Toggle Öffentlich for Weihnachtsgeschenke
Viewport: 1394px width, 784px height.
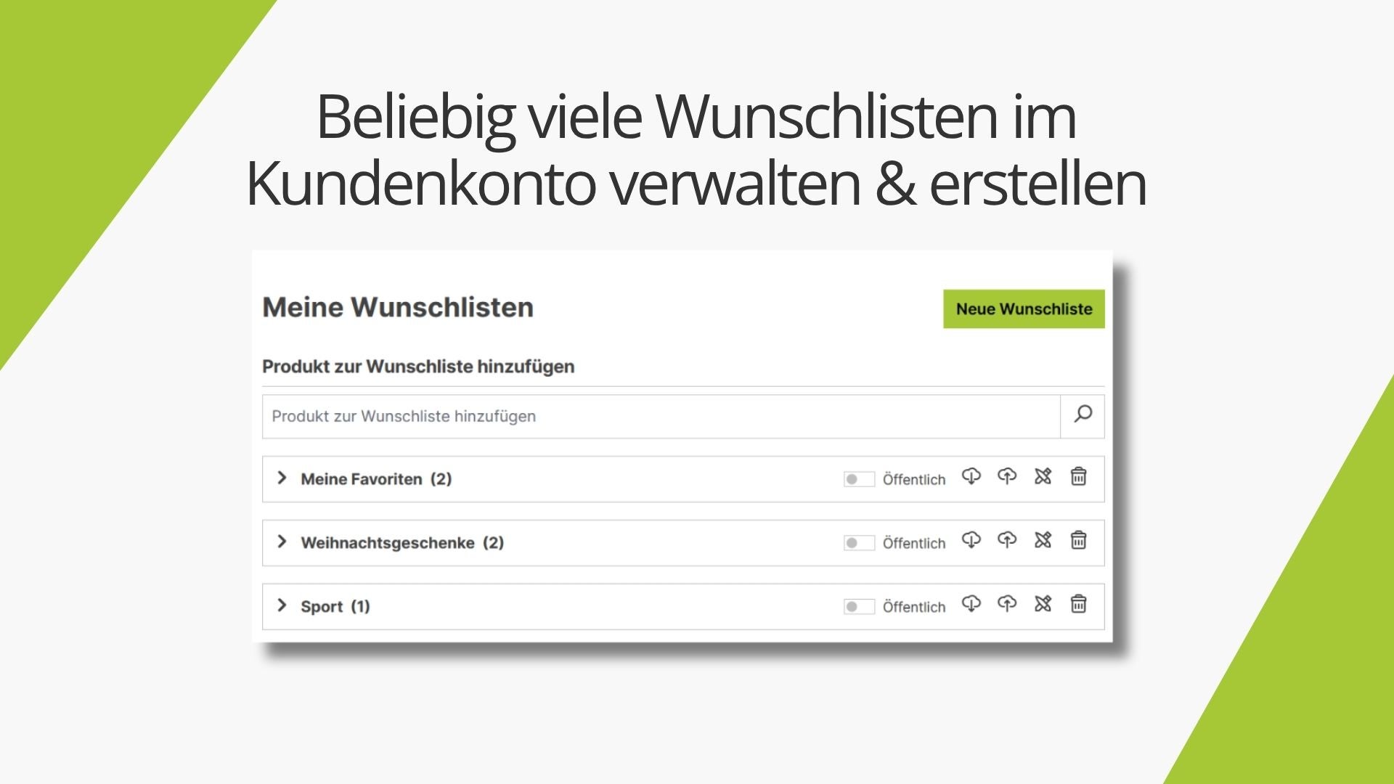coord(859,543)
